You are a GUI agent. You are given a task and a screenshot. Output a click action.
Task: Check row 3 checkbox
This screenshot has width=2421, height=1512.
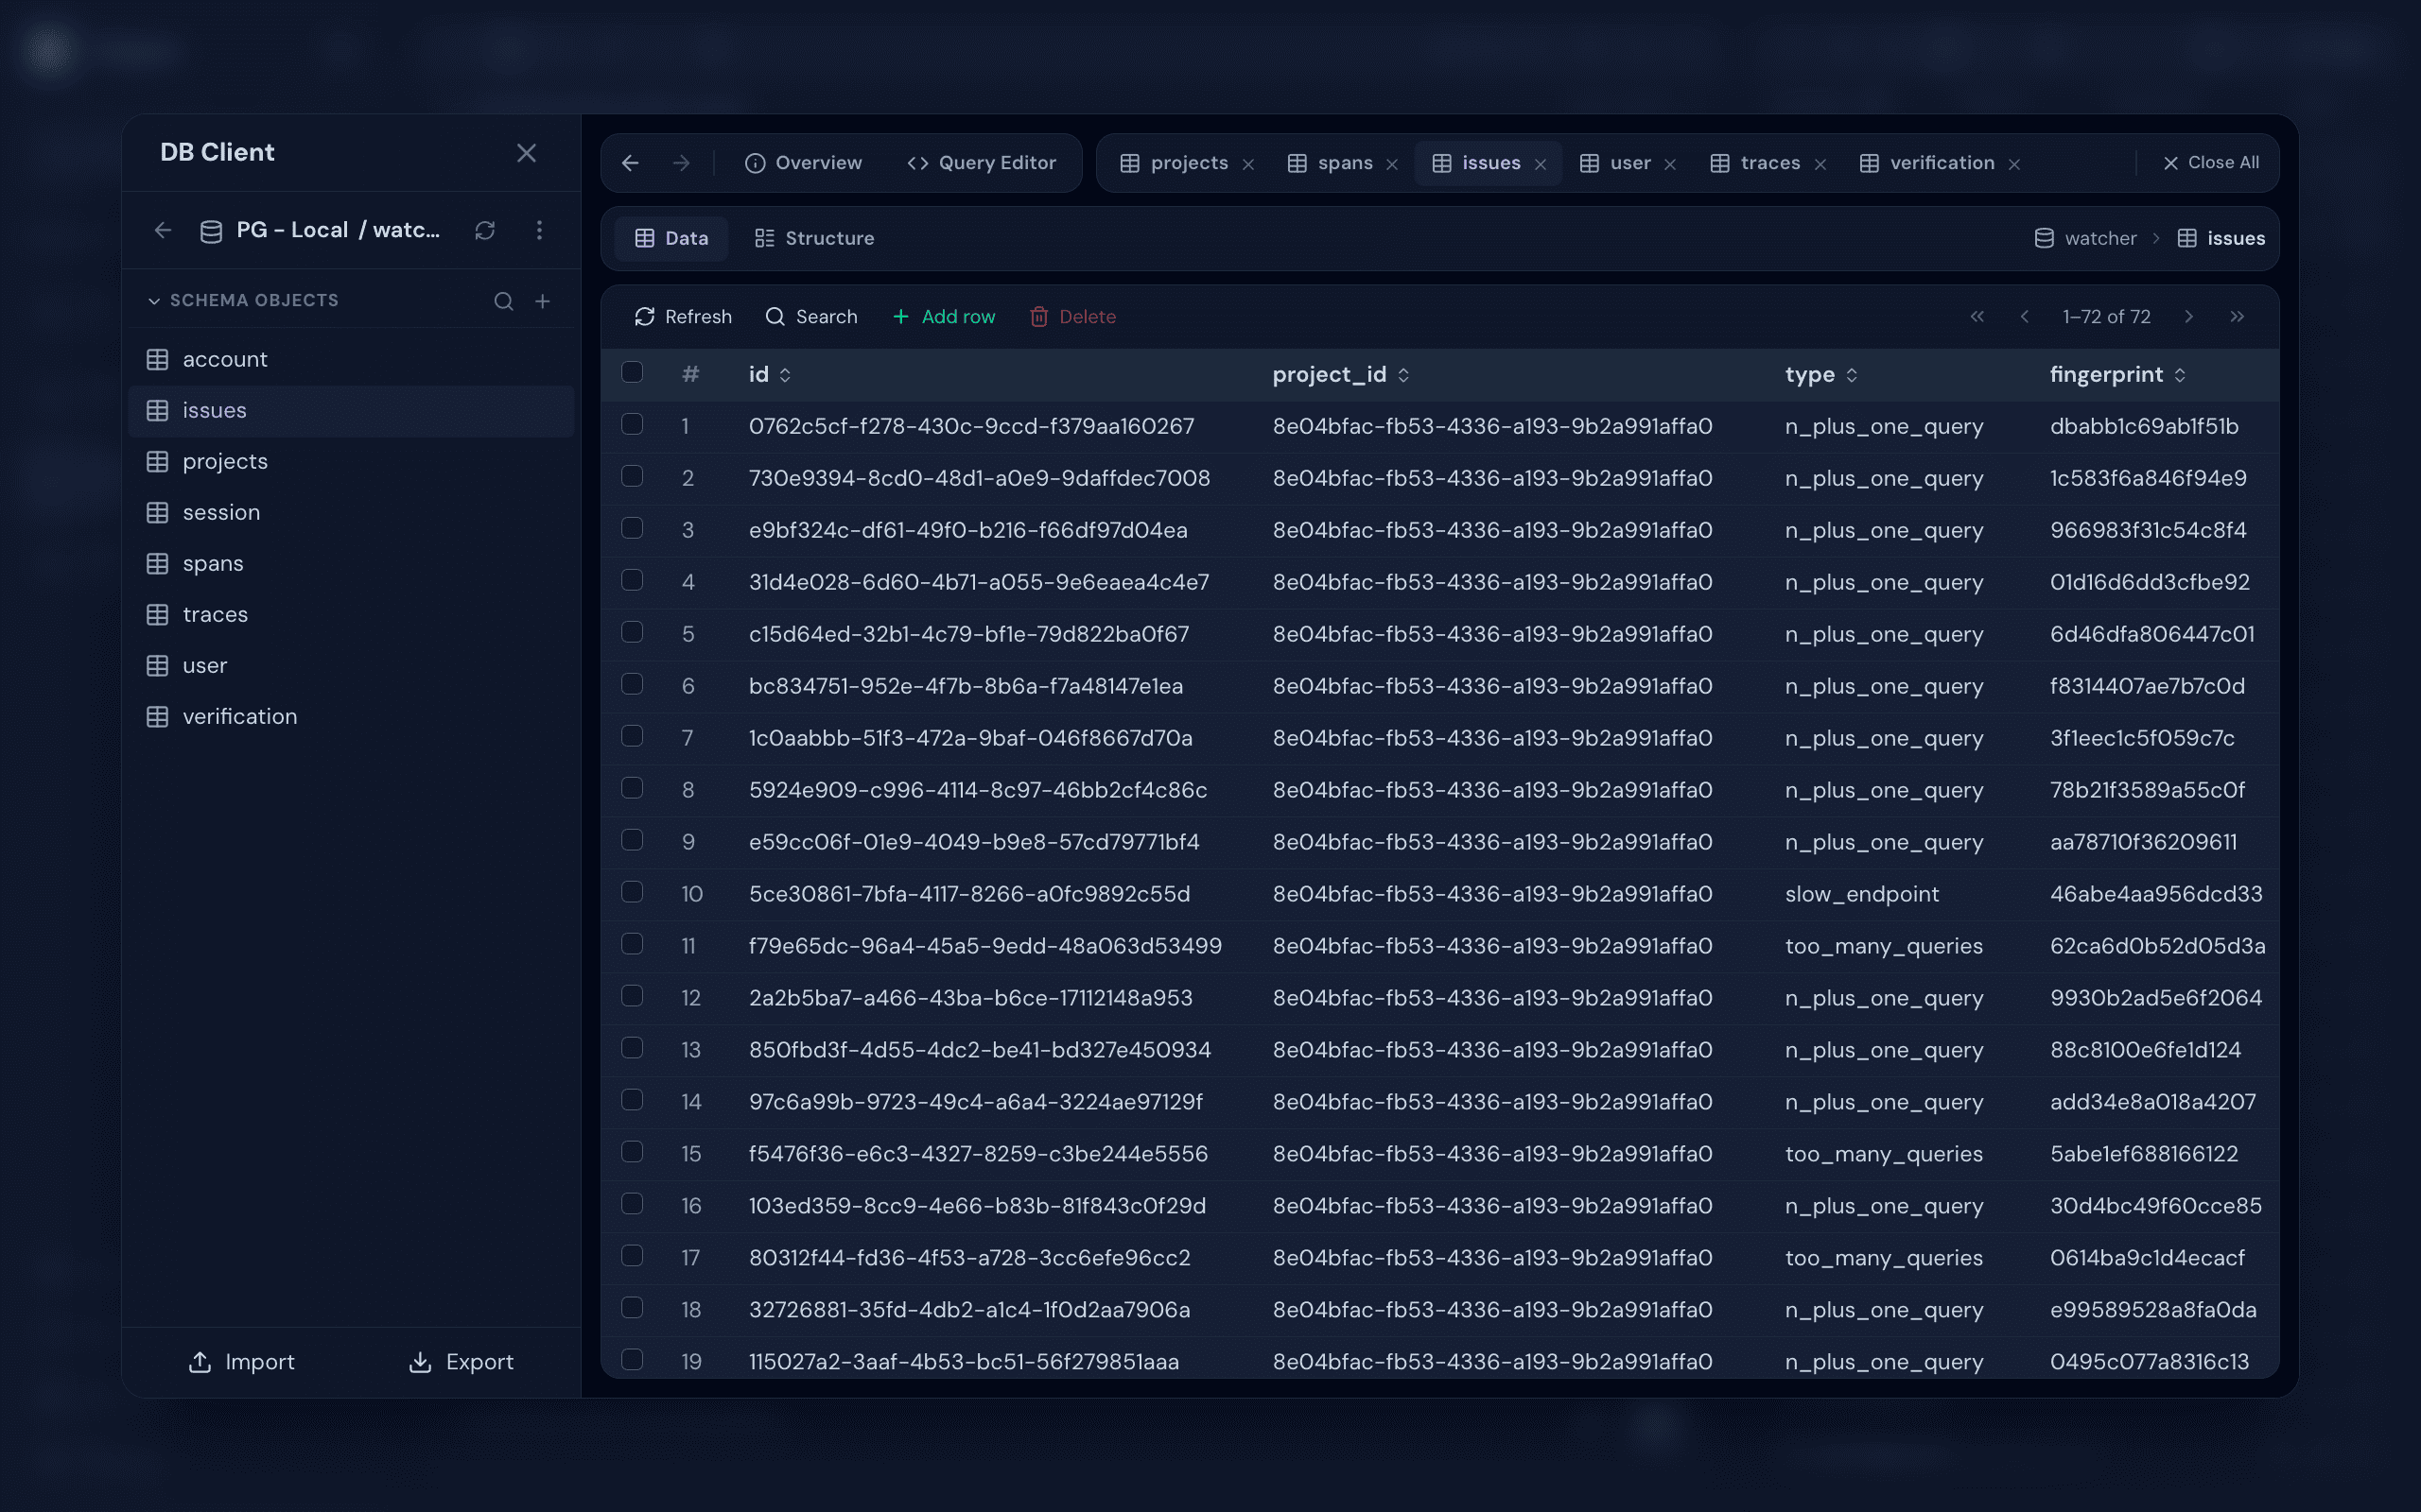[x=633, y=528]
